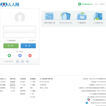
Task: Select middle gray other-account login icon
Action: click(22, 62)
